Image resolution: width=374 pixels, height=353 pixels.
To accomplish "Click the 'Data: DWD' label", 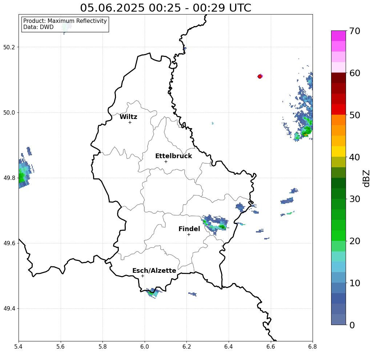I will 39,27.
